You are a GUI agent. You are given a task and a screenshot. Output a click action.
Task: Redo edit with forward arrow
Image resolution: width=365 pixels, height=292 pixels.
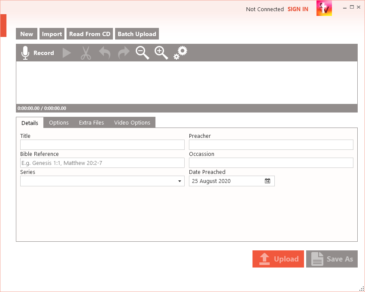pos(124,53)
